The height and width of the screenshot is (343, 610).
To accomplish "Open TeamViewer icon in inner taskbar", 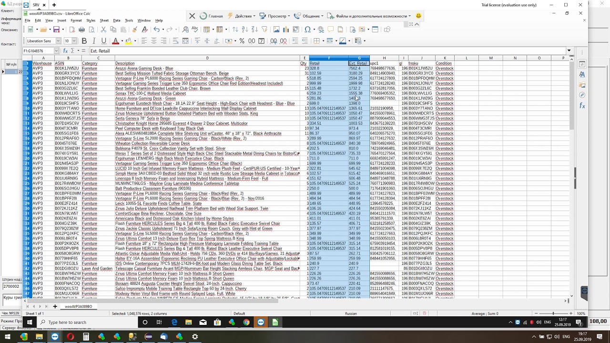I will [261, 322].
